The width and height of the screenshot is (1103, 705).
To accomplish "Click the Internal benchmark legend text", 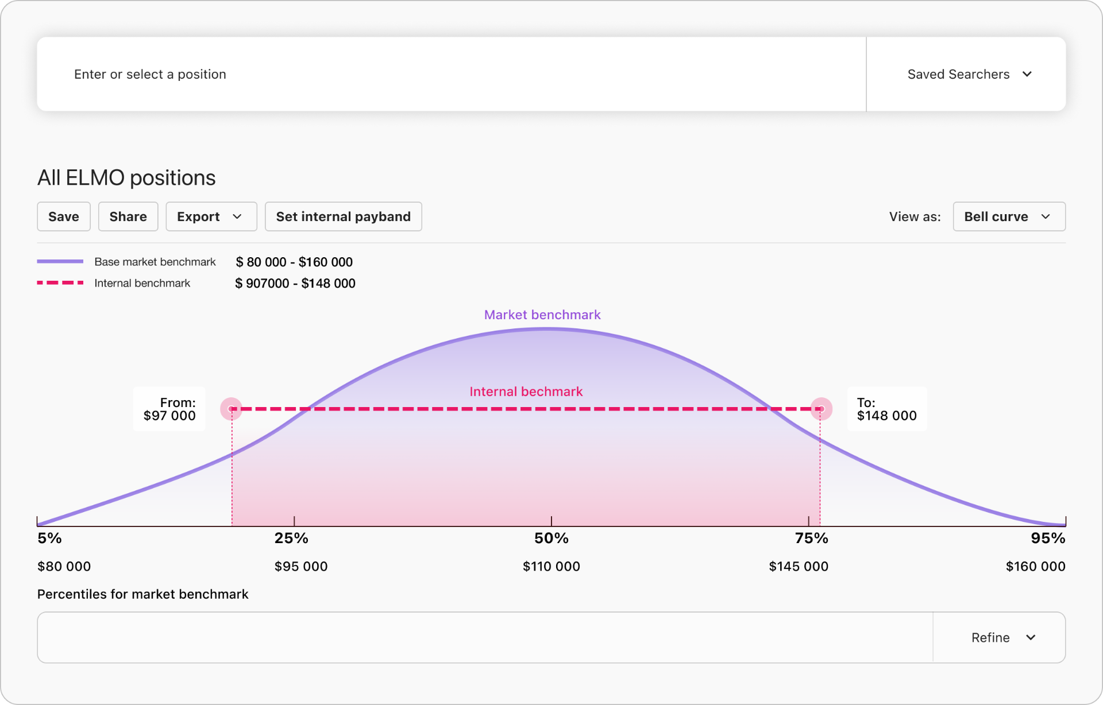I will tap(142, 283).
